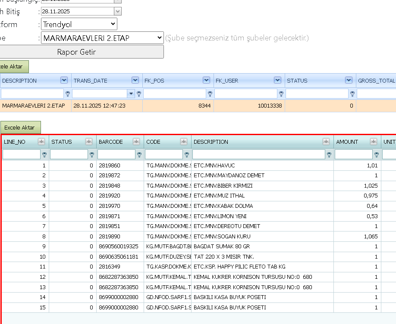The image size is (396, 324).
Task: Focus the upper DESCRIPTION filter input
Action: [x=32, y=94]
